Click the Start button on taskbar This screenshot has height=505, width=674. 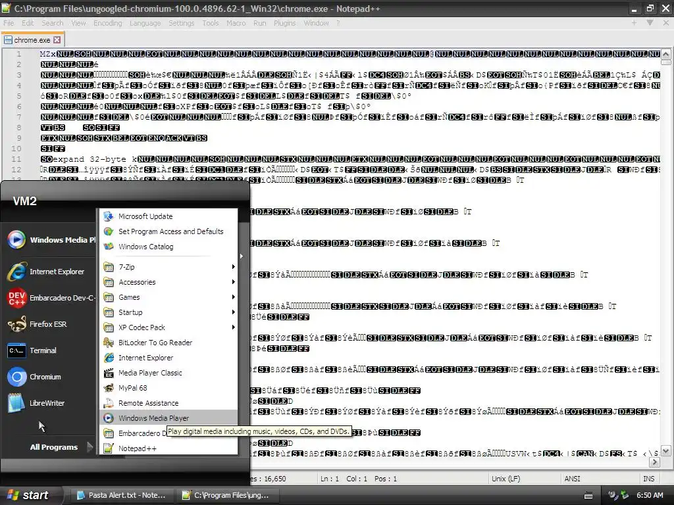coord(29,495)
